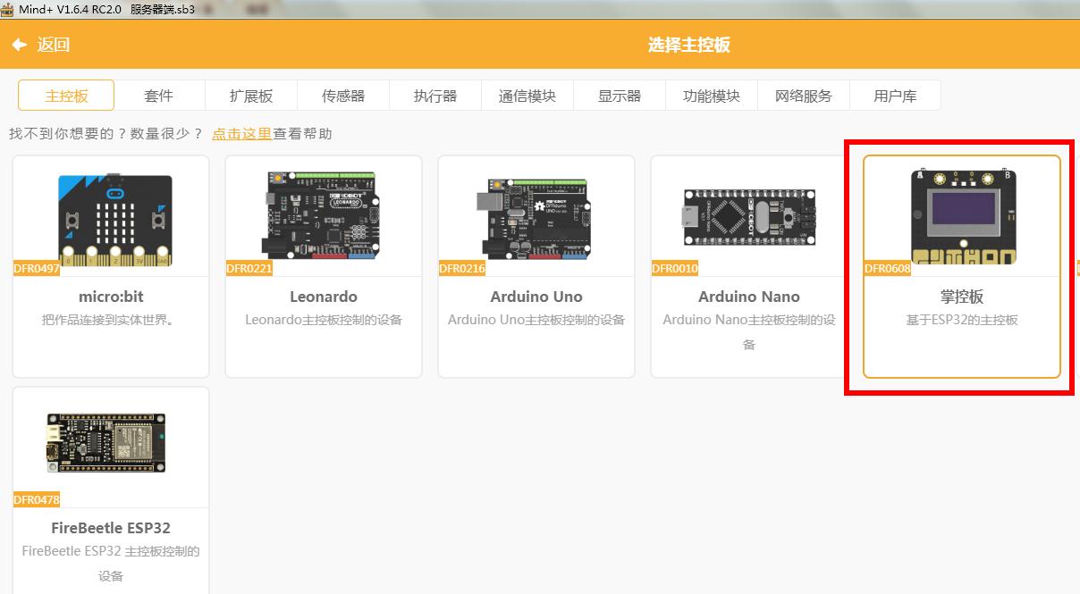Choose the FireBeetle ESP32 board image
The image size is (1080, 594).
106,443
